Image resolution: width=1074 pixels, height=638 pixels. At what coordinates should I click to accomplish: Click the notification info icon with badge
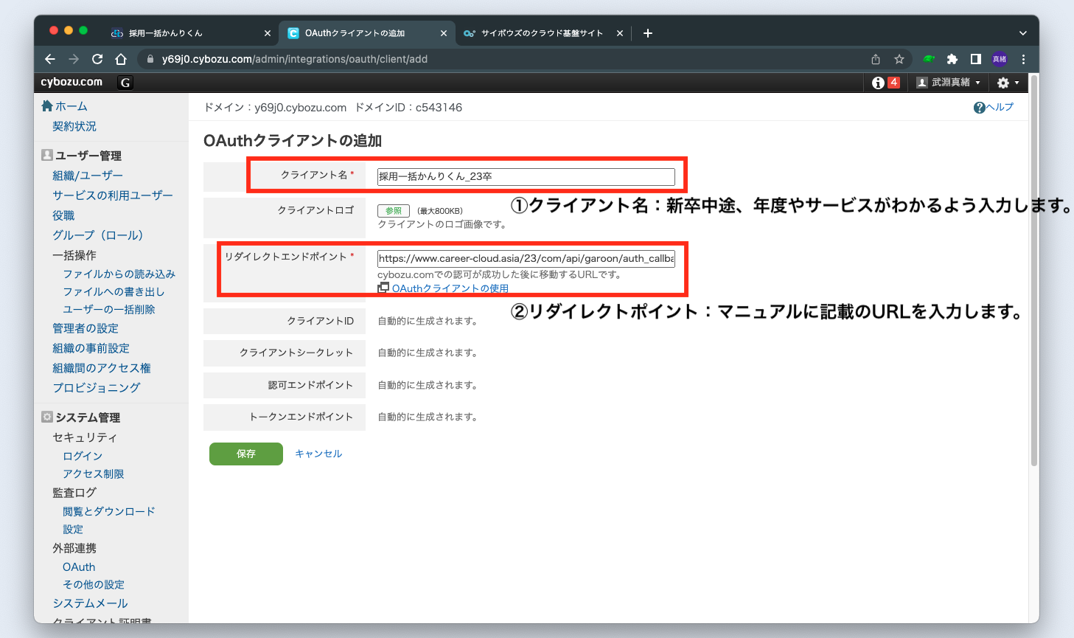coord(885,83)
